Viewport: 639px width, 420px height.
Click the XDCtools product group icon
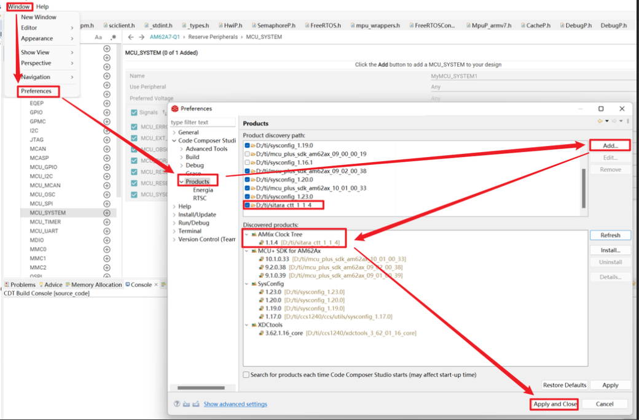[x=254, y=325]
